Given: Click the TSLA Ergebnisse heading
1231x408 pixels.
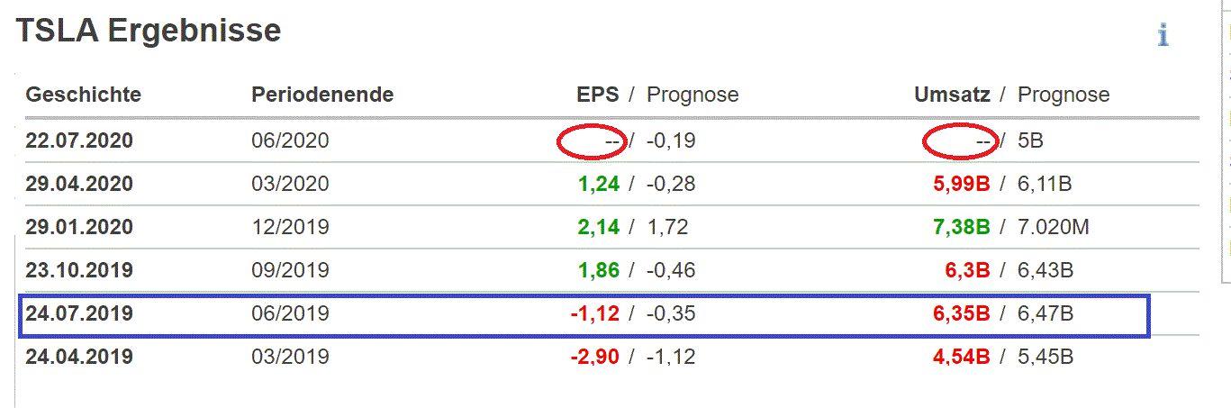Looking at the screenshot, I should click(x=149, y=32).
